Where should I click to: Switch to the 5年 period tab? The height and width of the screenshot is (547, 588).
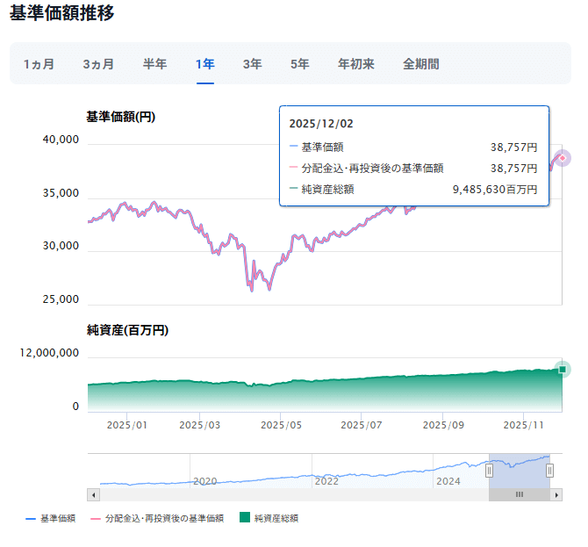click(x=299, y=64)
